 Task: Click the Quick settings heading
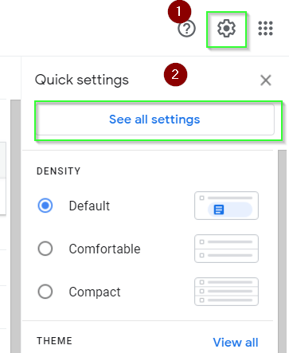pos(82,80)
